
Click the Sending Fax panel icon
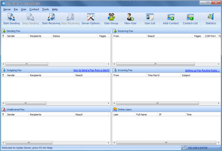[4, 31]
